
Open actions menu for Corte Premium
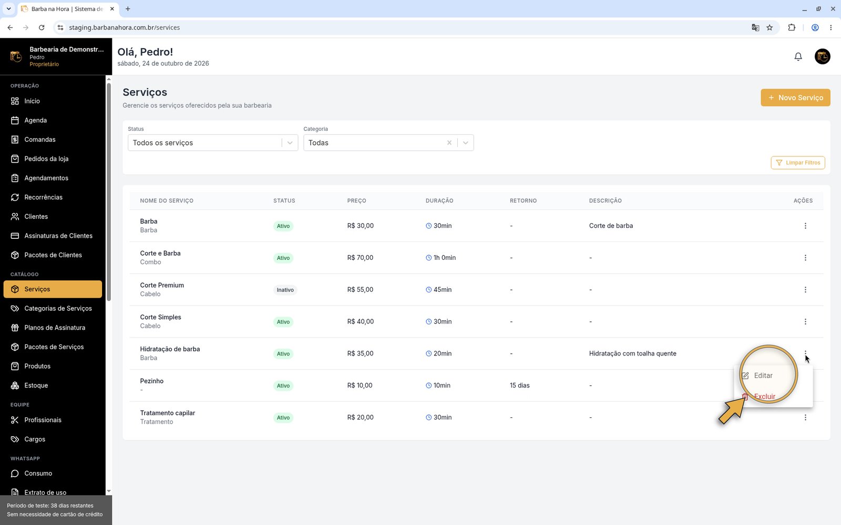(x=805, y=290)
